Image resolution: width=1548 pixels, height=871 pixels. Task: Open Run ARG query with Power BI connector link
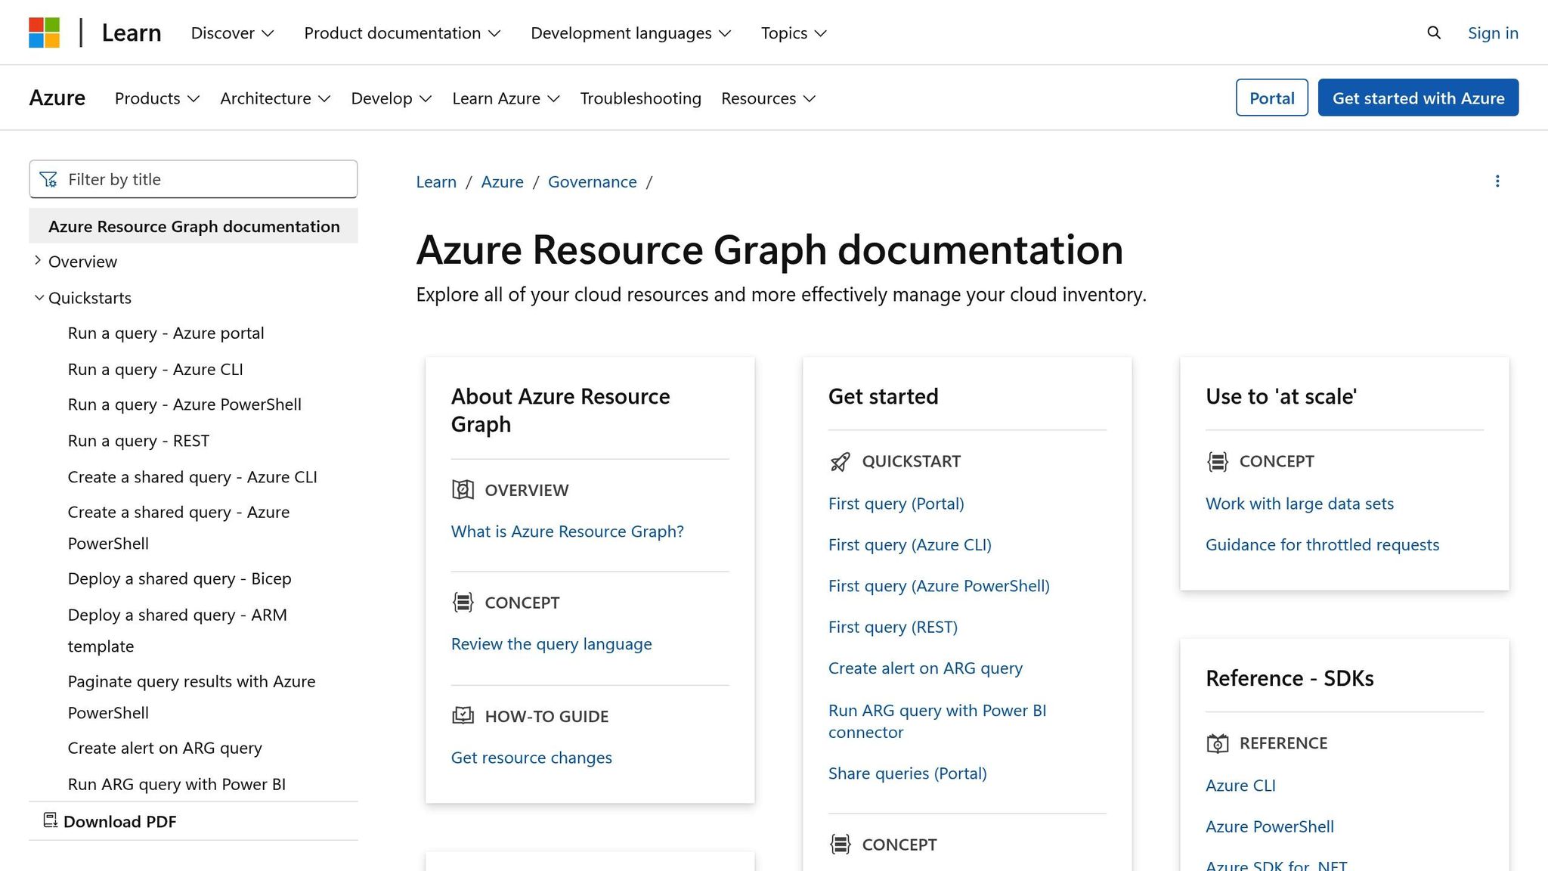point(937,721)
